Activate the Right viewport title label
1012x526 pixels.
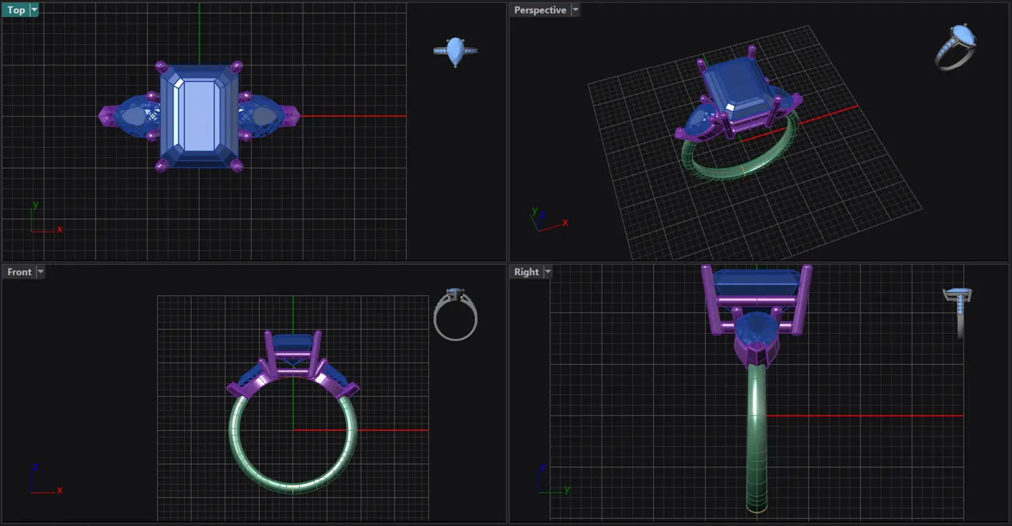pyautogui.click(x=526, y=272)
